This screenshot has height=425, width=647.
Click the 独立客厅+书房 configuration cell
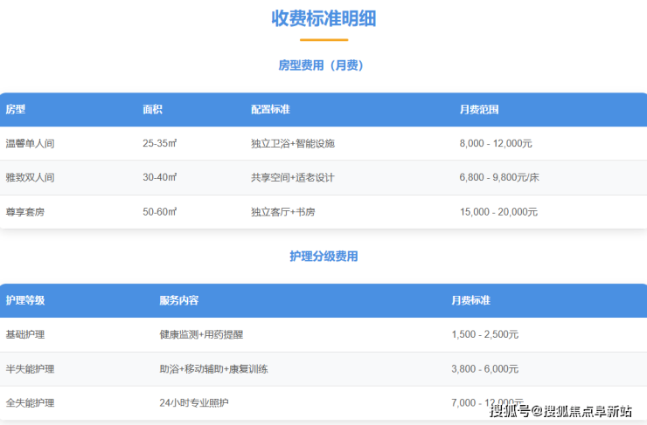(x=282, y=212)
